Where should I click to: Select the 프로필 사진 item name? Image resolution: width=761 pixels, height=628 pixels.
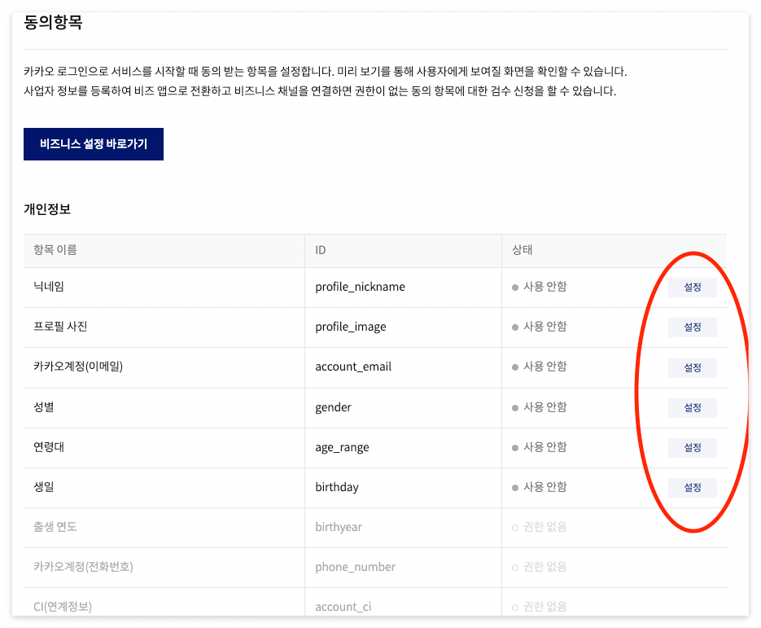(60, 327)
